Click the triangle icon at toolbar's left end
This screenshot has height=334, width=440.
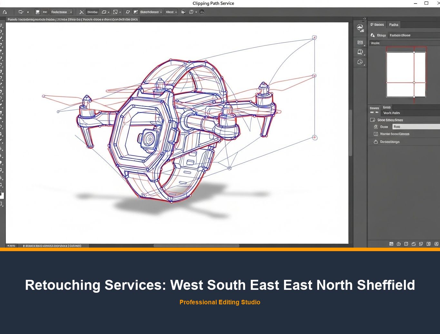point(5,12)
